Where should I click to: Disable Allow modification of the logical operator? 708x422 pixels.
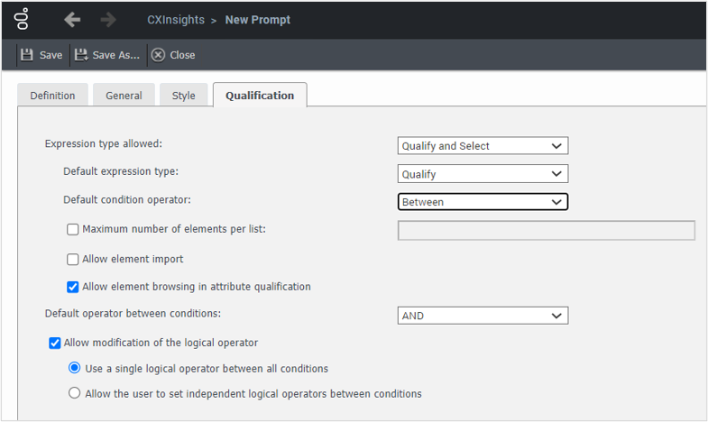tap(55, 343)
